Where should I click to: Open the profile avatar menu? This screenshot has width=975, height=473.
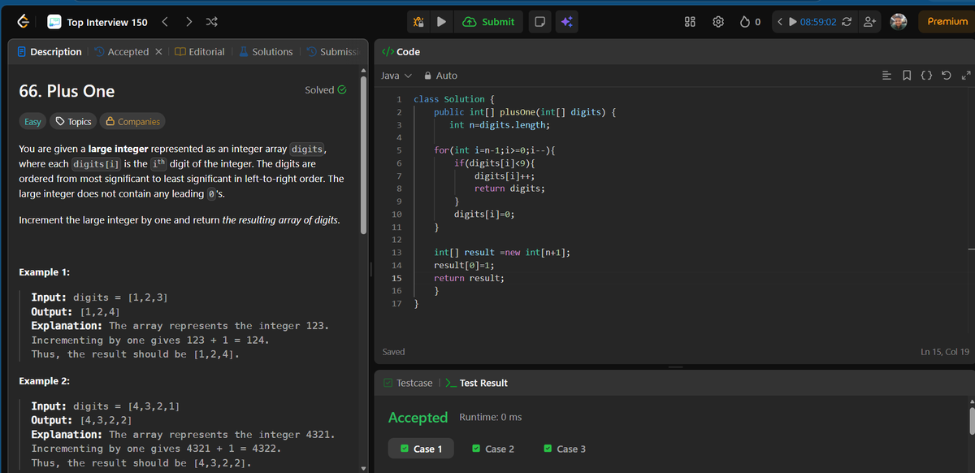(898, 22)
